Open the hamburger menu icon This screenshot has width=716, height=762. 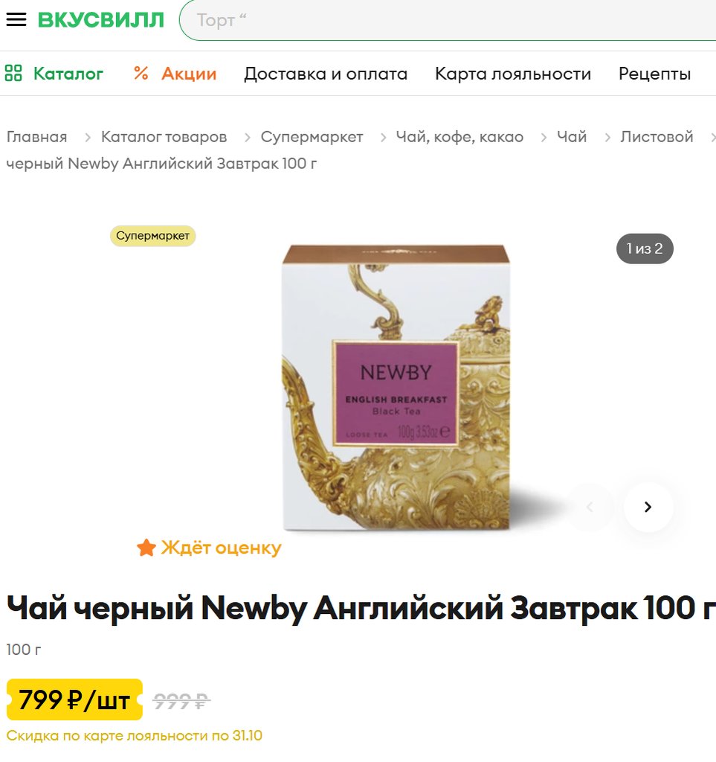point(16,20)
